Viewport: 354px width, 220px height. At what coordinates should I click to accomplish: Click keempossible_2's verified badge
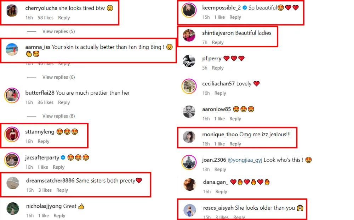pyautogui.click(x=244, y=8)
